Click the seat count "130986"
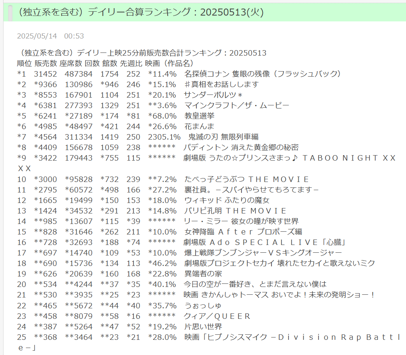Screen dimensions: 406x355 coord(79,84)
